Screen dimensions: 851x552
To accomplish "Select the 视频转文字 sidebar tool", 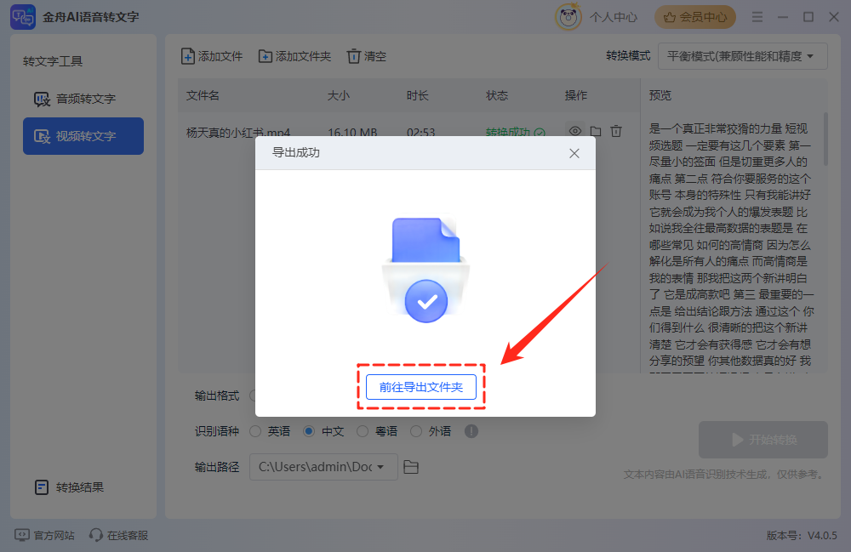I will 83,136.
